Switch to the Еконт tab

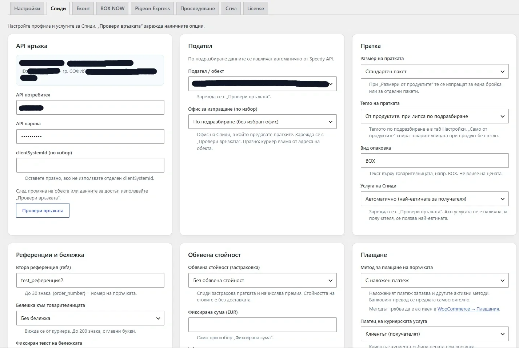[x=83, y=8]
